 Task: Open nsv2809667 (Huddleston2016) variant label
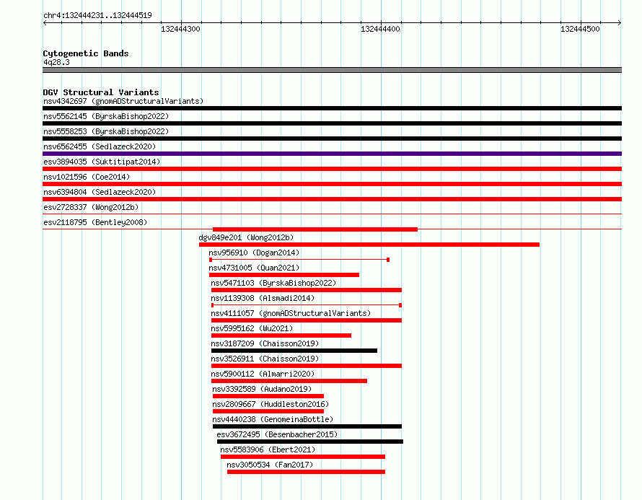pyautogui.click(x=271, y=404)
